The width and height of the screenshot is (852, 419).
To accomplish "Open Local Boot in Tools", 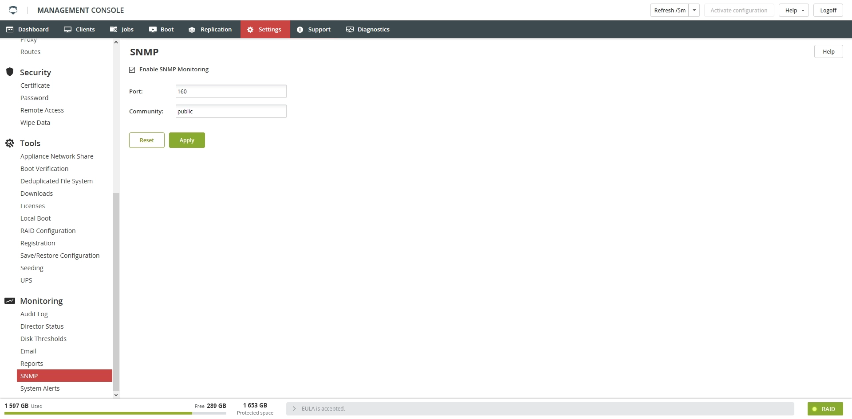I will click(35, 218).
